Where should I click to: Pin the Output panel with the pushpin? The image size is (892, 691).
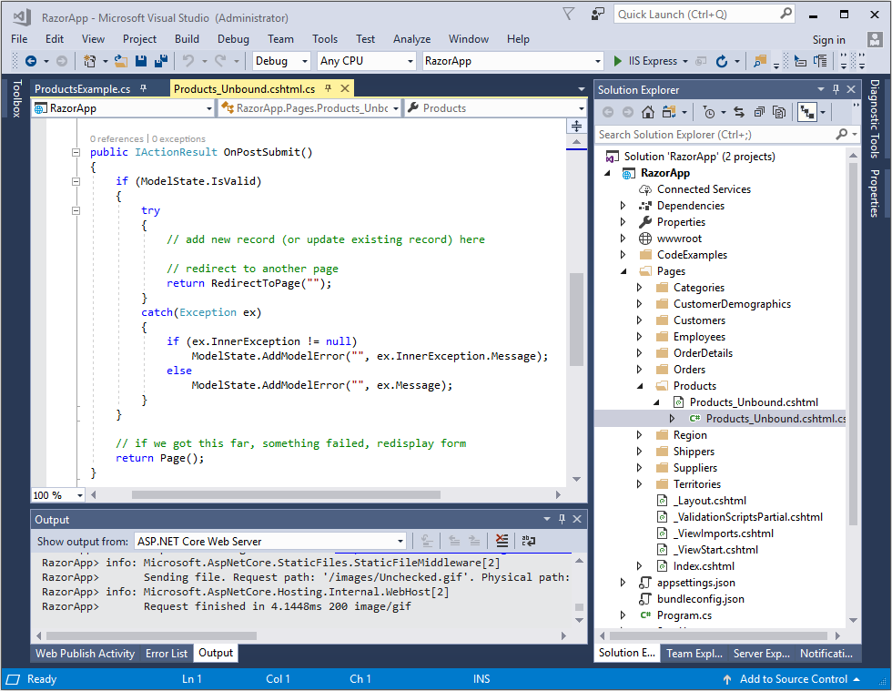pos(563,519)
